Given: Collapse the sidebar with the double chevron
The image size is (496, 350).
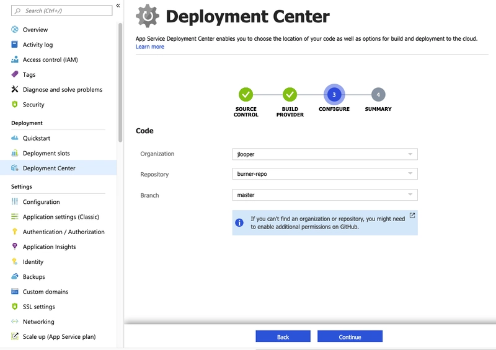Looking at the screenshot, I should click(118, 6).
